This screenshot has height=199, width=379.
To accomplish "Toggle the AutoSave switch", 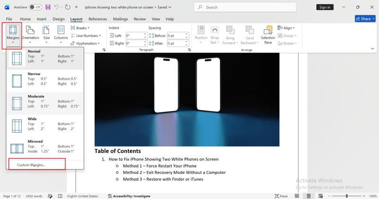I will coord(35,7).
